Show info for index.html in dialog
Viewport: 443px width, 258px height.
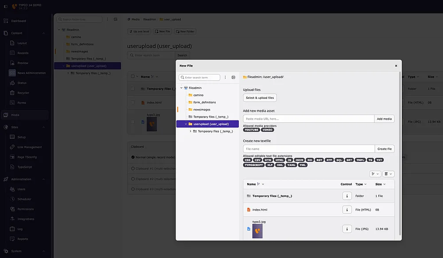[x=347, y=210]
